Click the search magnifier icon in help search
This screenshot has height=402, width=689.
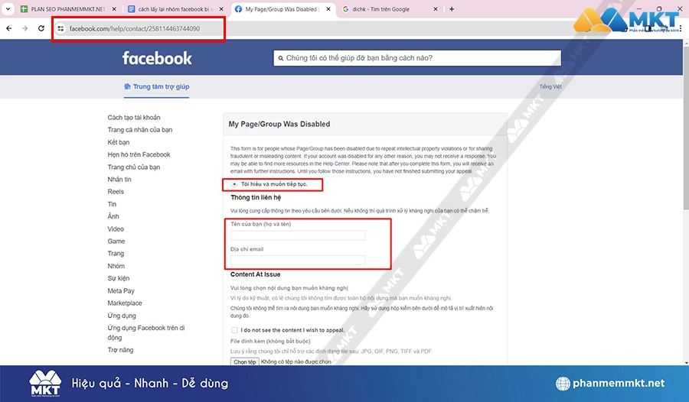281,58
